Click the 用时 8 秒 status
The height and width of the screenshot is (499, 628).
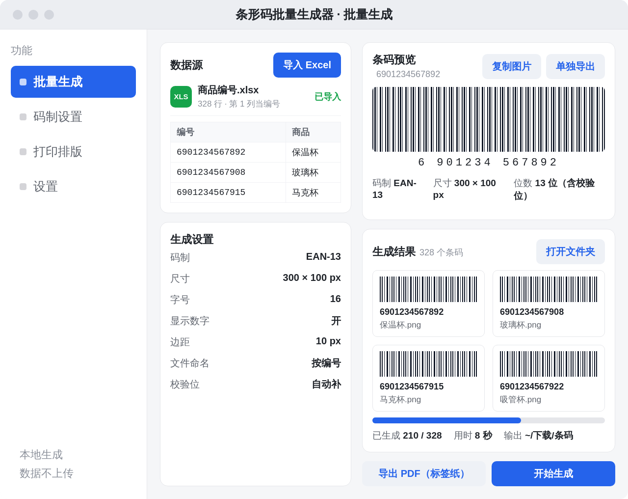pyautogui.click(x=473, y=436)
